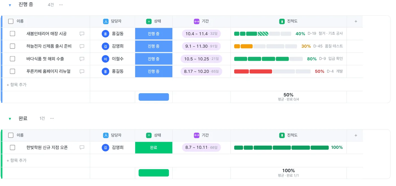
Task: Check the 하늘전자 신제품 출시 준비 row
Action: [12, 46]
